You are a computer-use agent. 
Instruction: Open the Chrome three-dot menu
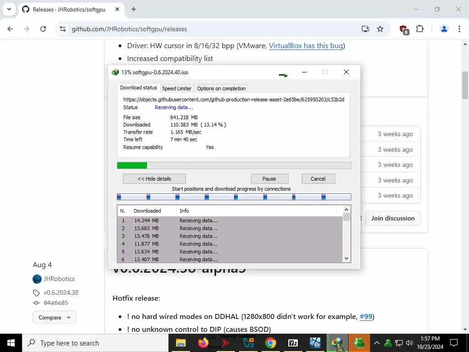point(459,29)
